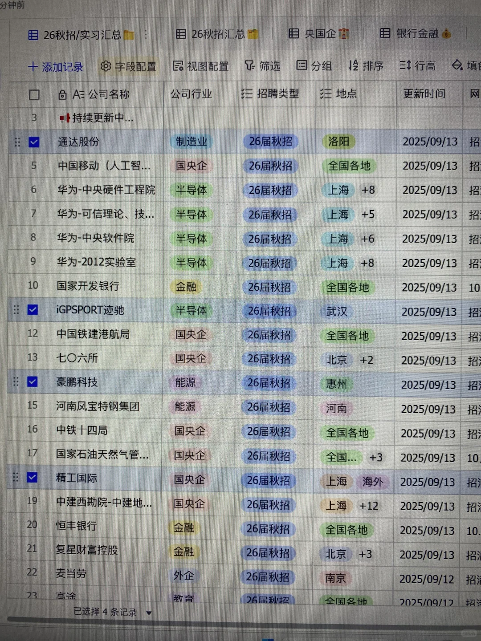Viewport: 481px width, 641px height.
Task: Open 视图配置 view settings
Action: pos(200,66)
